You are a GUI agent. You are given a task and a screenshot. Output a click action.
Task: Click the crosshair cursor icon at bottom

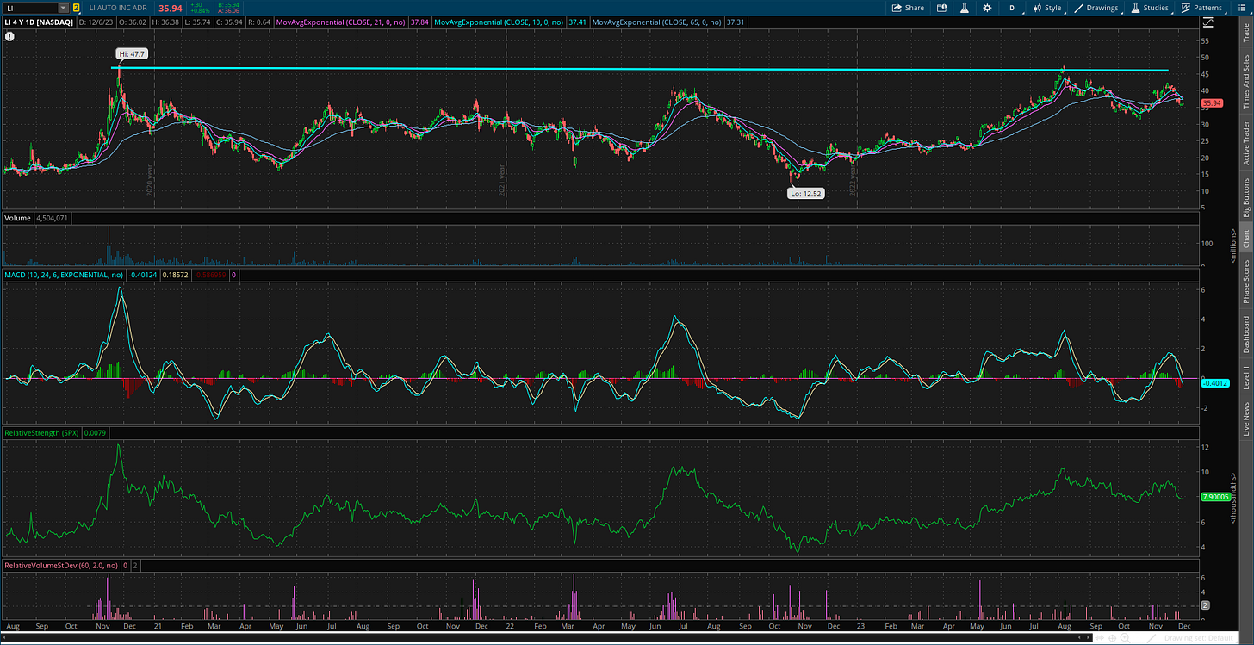coord(1112,638)
